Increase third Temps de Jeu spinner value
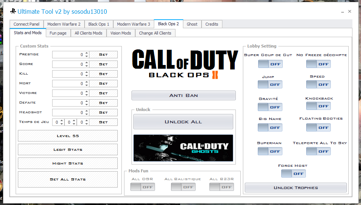This screenshot has height=205, width=361. click(86, 121)
